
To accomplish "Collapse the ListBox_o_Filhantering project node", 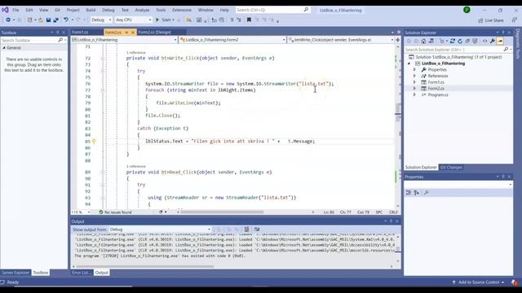I will pyautogui.click(x=409, y=63).
